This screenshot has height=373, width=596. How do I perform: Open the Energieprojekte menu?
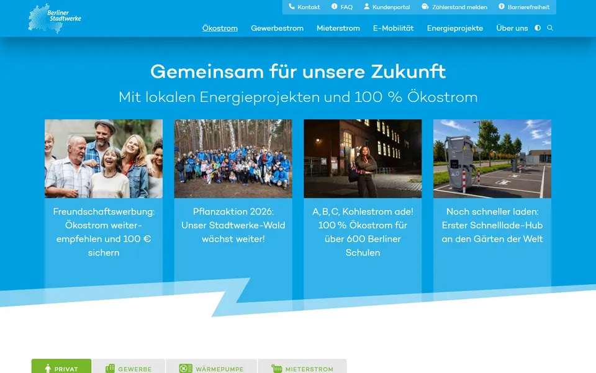(x=455, y=28)
